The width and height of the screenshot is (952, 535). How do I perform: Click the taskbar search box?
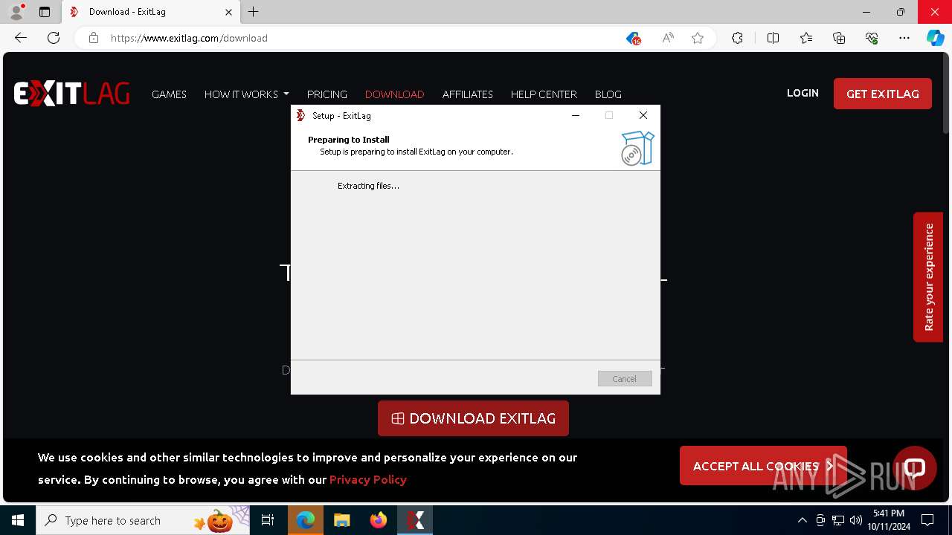tap(143, 520)
